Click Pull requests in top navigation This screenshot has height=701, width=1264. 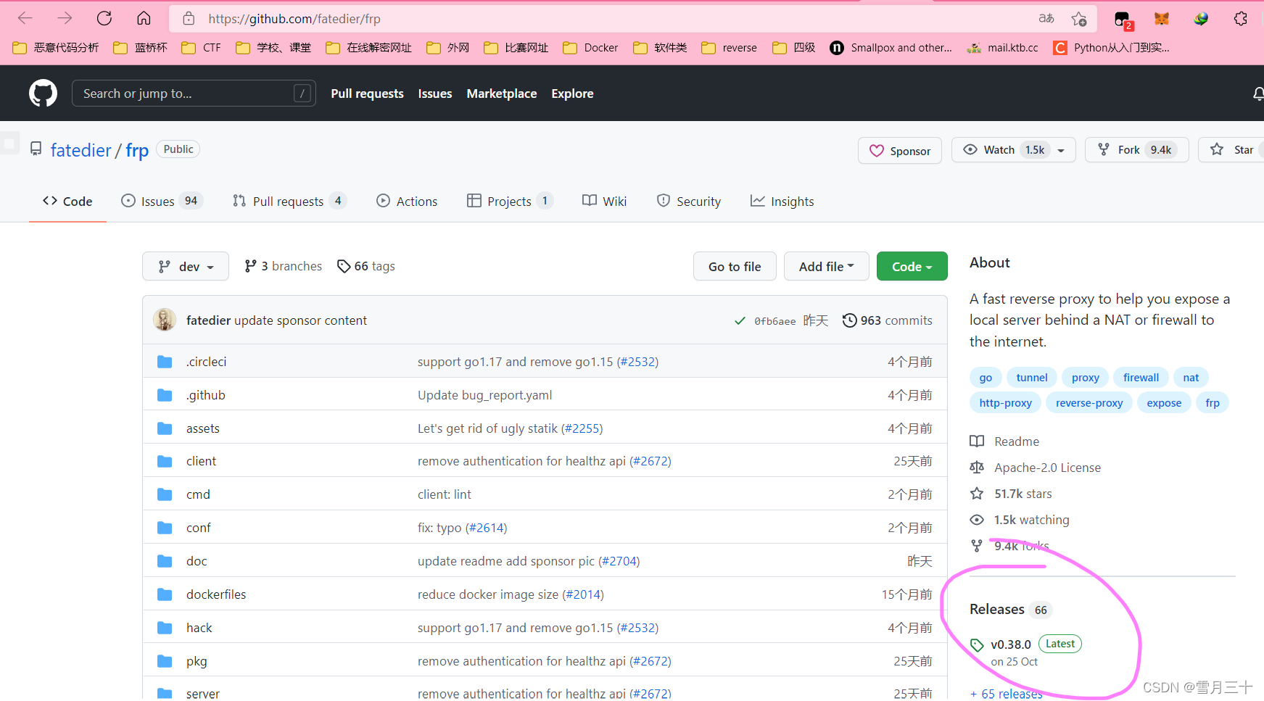point(367,94)
